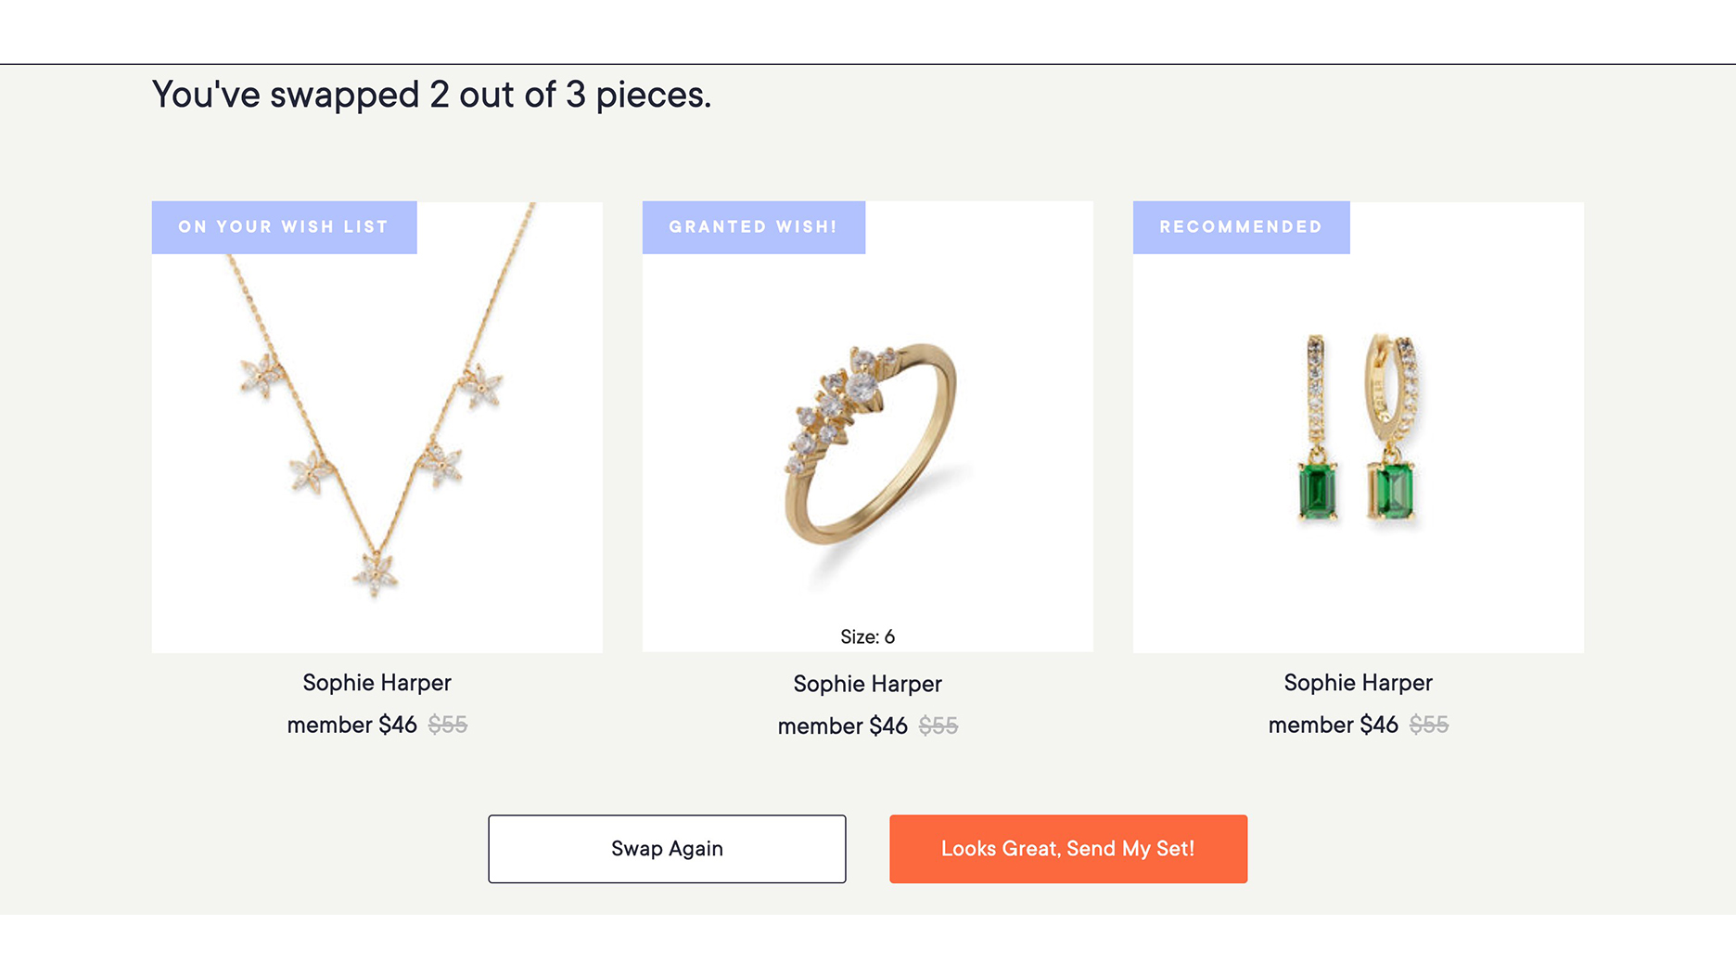
Task: Click the Granted Wish! badge
Action: (x=753, y=227)
